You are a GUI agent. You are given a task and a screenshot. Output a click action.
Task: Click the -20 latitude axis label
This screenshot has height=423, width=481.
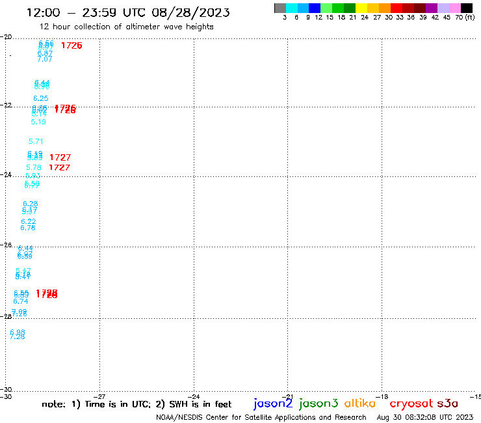[x=6, y=37]
